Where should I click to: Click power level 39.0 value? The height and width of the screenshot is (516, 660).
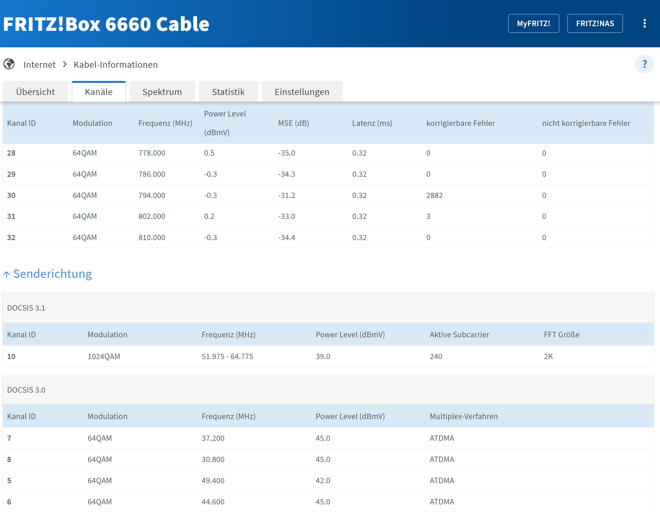(x=323, y=356)
